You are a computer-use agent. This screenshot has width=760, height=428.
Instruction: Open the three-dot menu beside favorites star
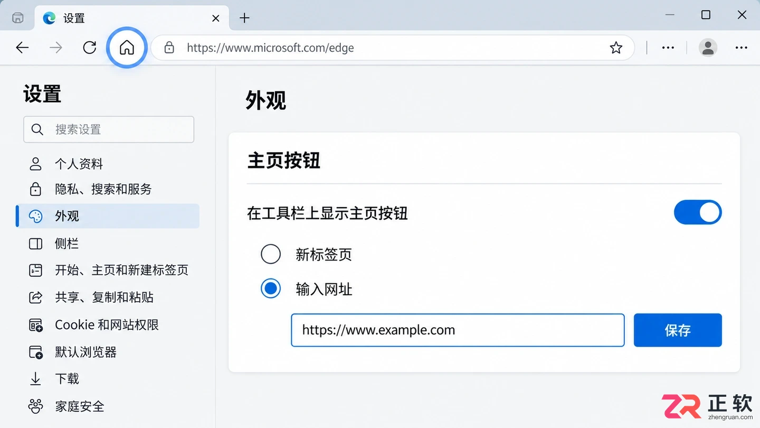tap(668, 48)
